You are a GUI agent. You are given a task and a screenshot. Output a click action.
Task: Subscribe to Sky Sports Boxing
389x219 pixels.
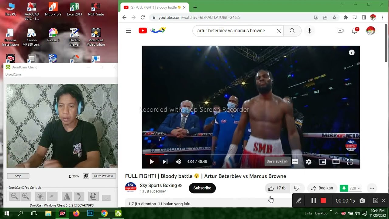click(x=202, y=188)
